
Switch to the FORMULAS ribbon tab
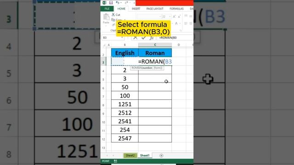point(176,9)
